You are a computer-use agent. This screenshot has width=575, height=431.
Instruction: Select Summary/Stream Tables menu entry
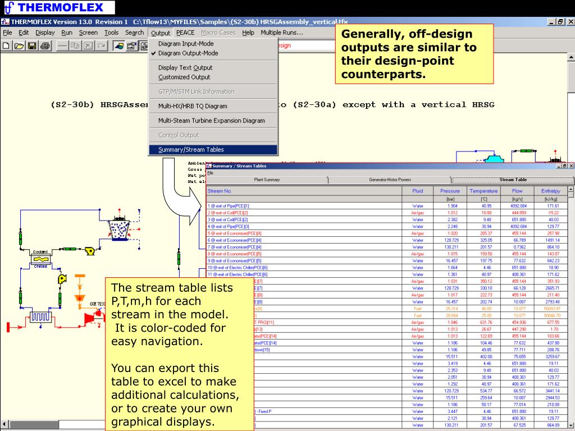213,149
